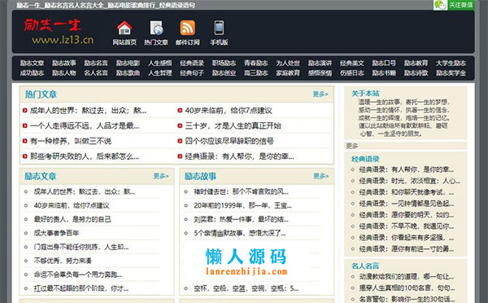Go to 家庭教育 navigation item
This screenshot has height=303, width=488.
pyautogui.click(x=288, y=73)
